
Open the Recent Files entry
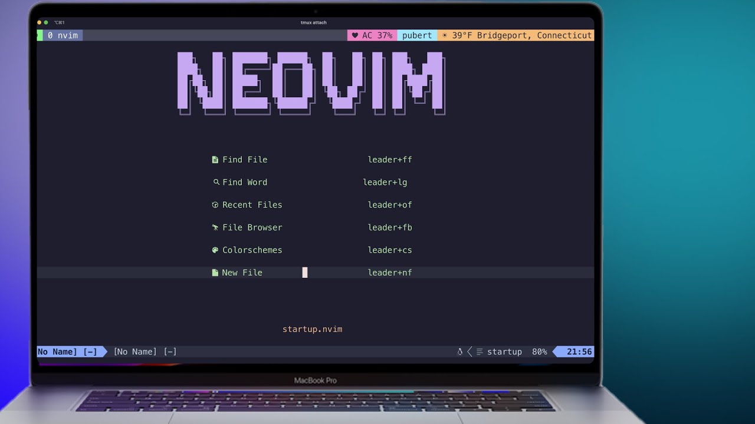pos(252,205)
